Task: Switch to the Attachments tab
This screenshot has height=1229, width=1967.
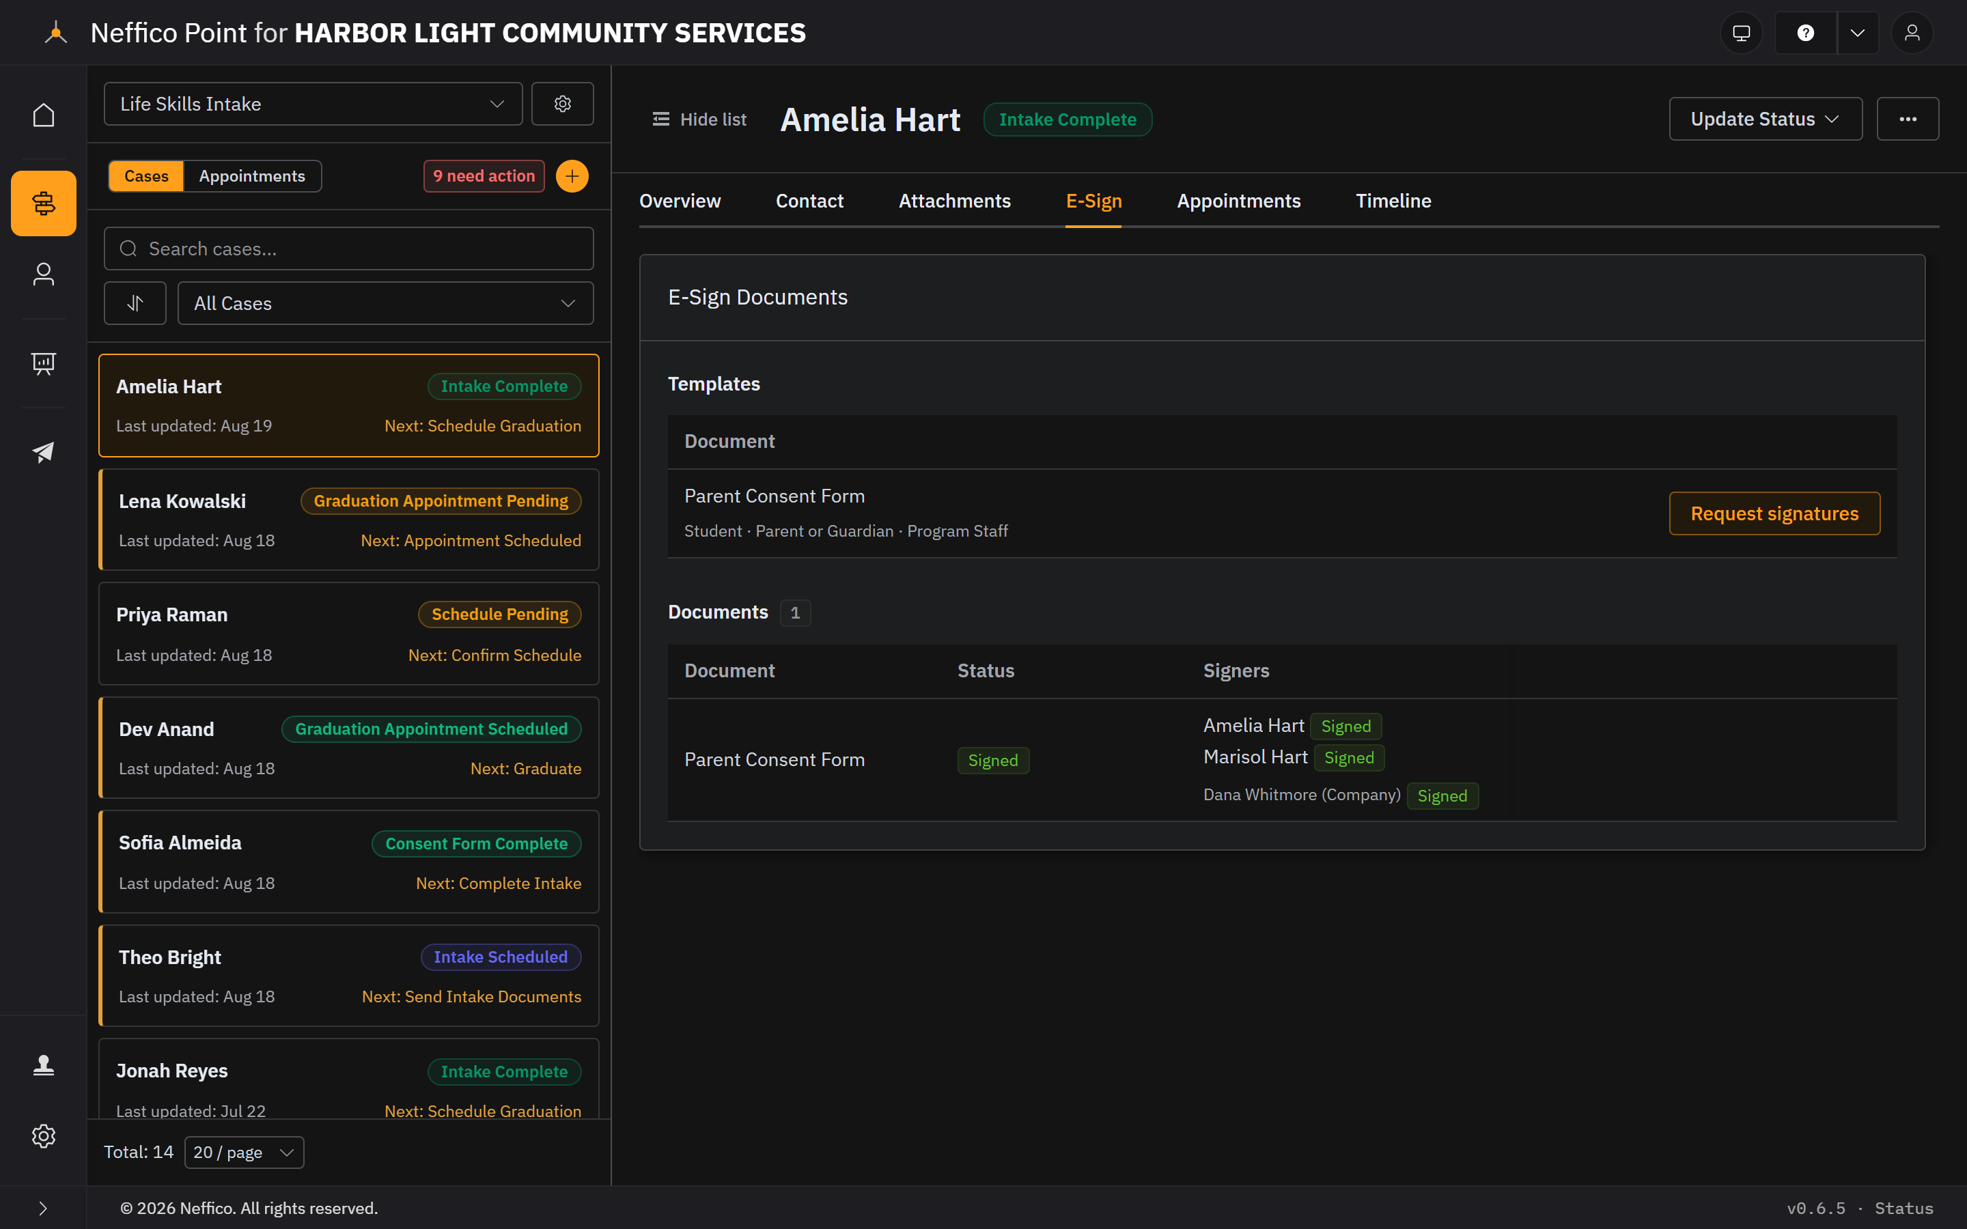Action: (954, 201)
